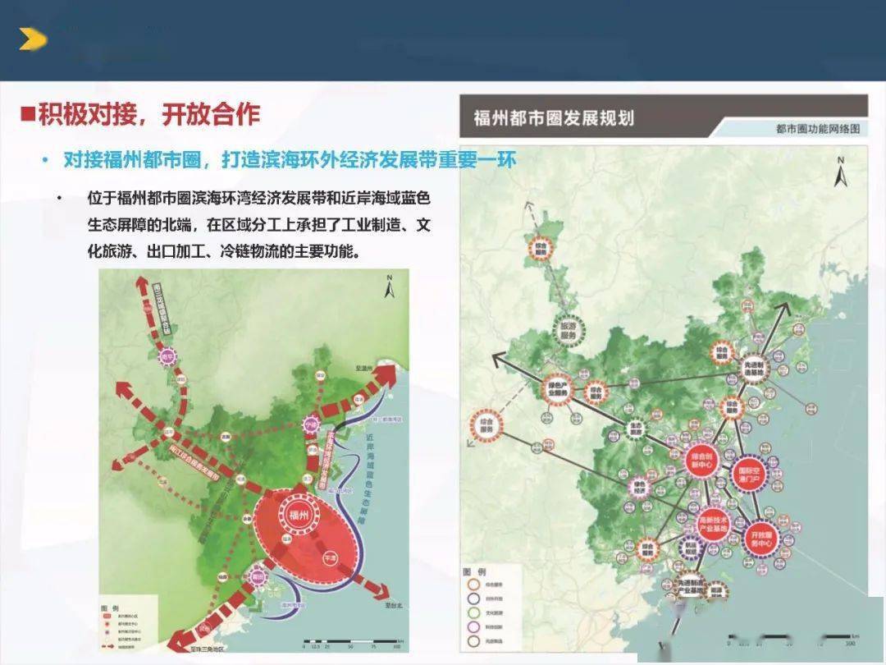This screenshot has width=886, height=665.
Task: Click the 宁德 node marker on the left map
Action: [312, 423]
